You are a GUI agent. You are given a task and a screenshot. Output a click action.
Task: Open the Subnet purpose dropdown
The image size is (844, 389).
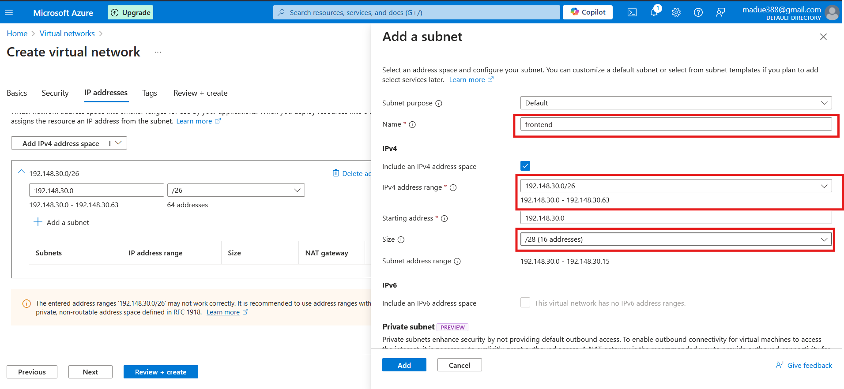click(675, 103)
